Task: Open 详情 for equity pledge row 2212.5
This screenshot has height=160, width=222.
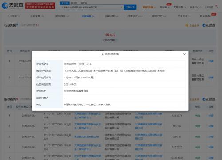Action: pyautogui.click(x=211, y=137)
